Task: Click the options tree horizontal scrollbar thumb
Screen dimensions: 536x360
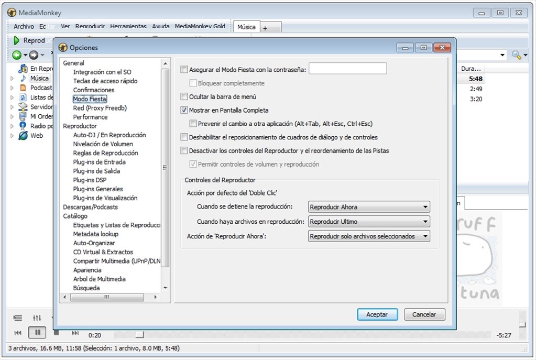Action: [107, 298]
